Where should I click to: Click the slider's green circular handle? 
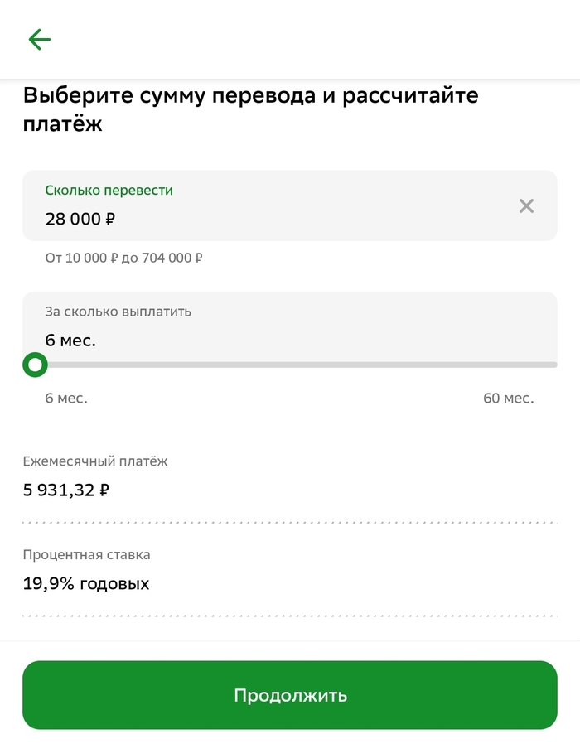(35, 365)
